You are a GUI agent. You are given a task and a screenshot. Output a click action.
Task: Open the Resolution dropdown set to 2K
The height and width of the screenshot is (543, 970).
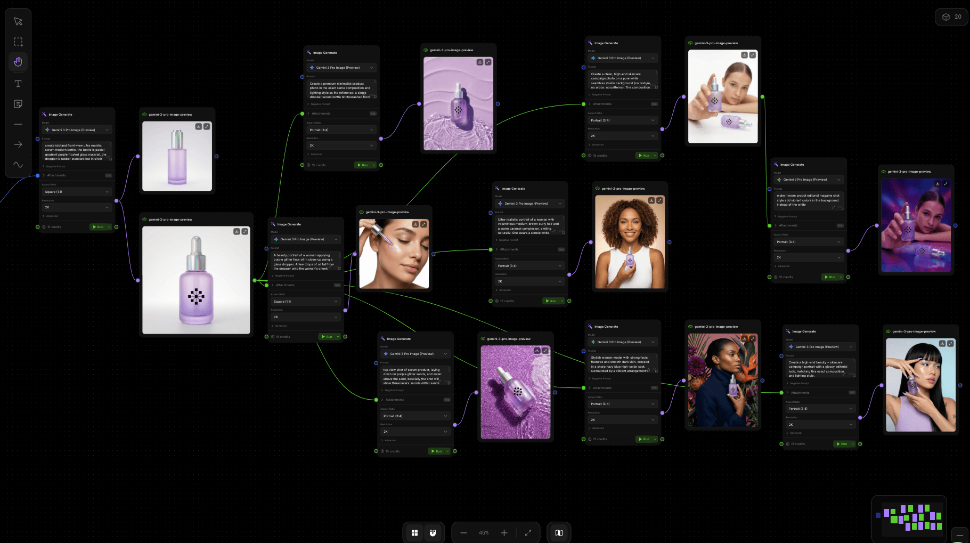point(623,135)
